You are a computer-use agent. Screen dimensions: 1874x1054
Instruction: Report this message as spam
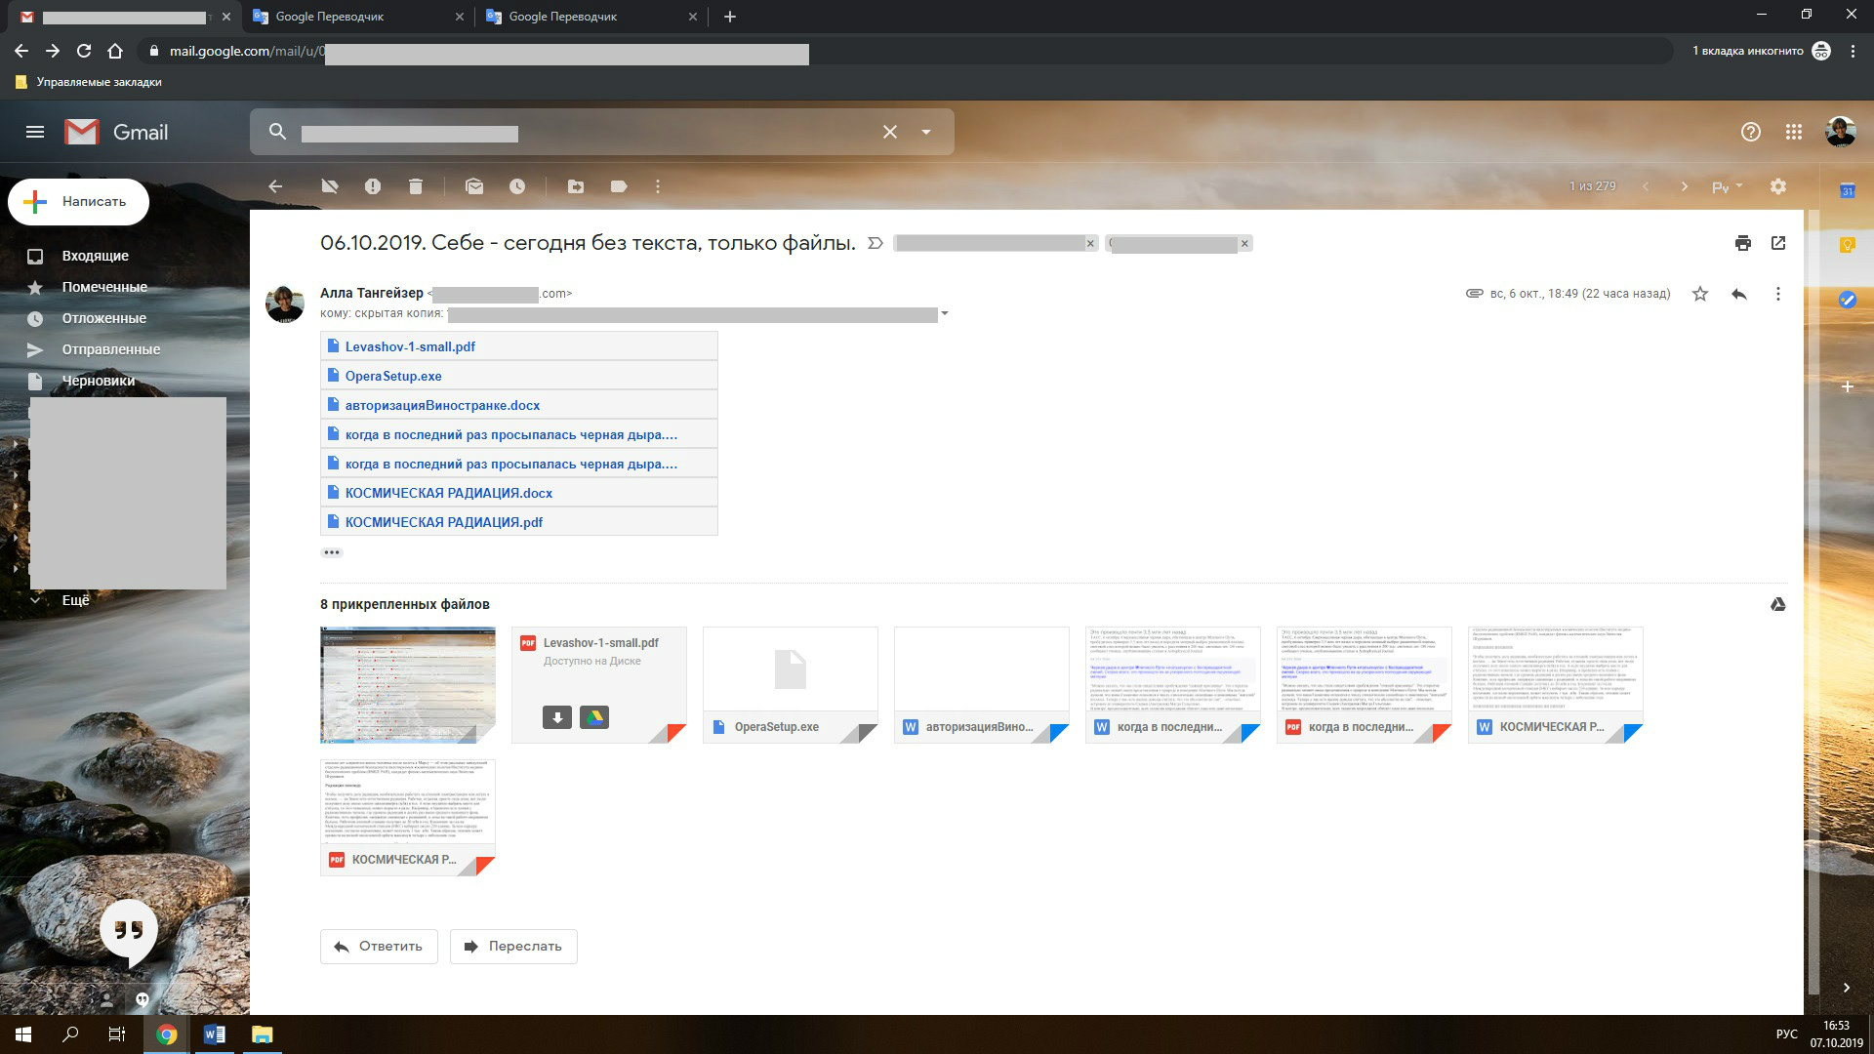click(373, 186)
